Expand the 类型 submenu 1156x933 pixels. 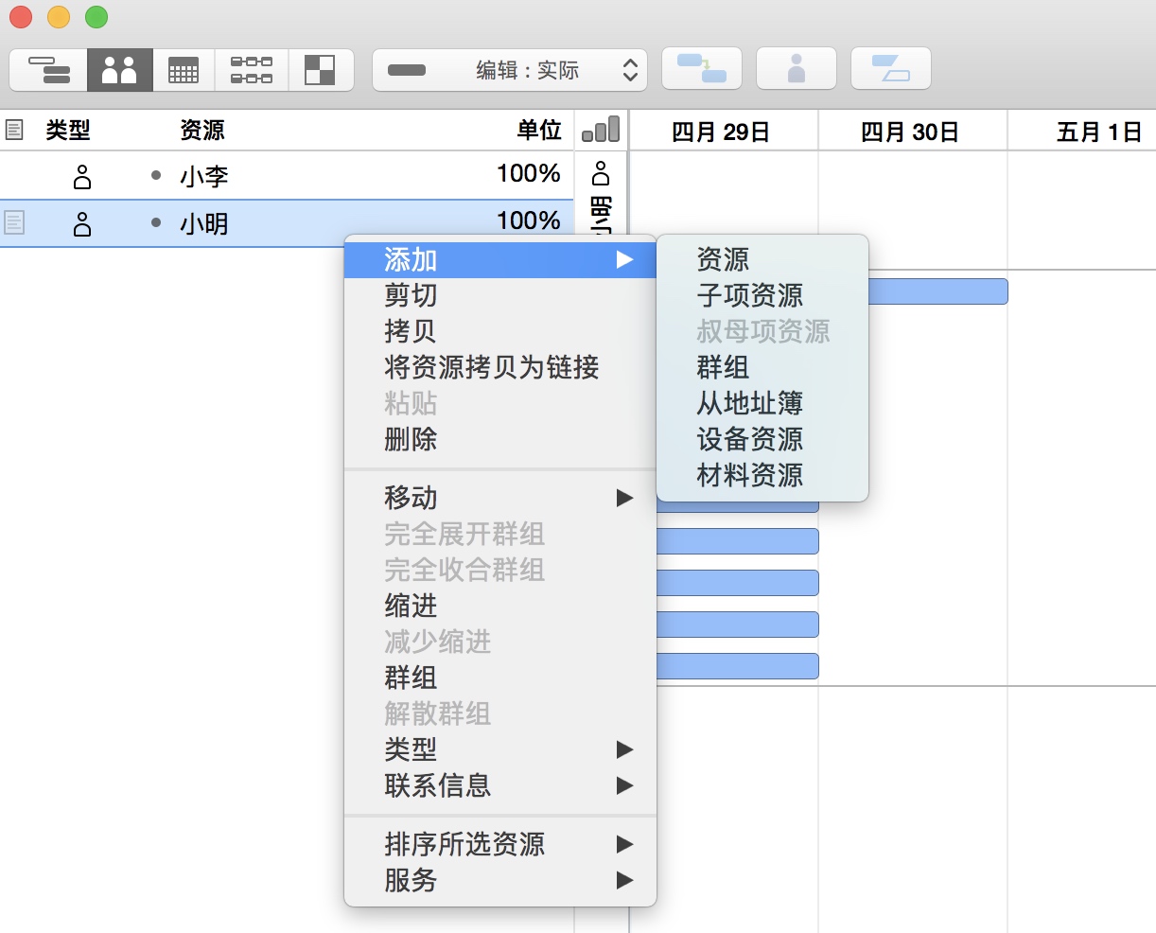tap(500, 749)
